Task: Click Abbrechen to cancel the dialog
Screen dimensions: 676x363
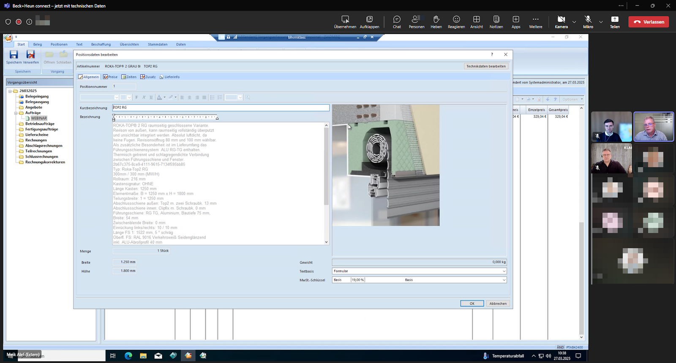Action: click(498, 303)
